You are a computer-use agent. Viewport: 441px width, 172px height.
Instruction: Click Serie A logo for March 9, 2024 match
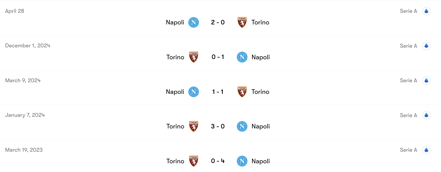tap(426, 80)
